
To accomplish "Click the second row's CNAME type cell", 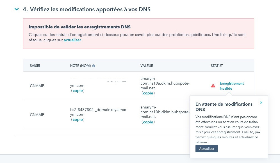I will (37, 115).
